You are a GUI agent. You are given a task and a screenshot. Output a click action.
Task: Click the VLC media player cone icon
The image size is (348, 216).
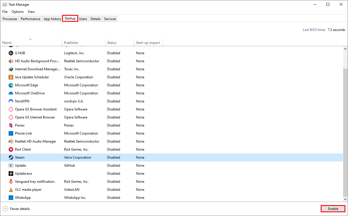(x=11, y=190)
